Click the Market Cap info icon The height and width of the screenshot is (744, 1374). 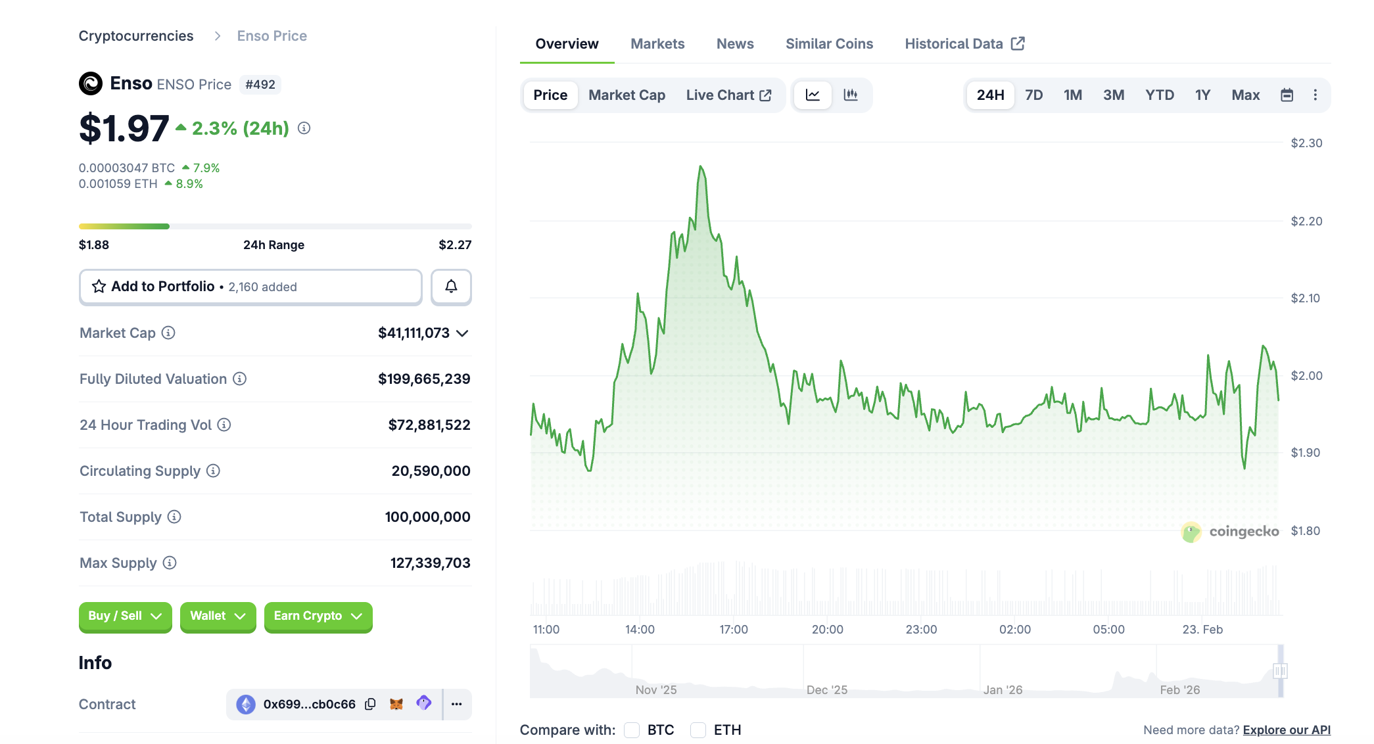point(168,333)
